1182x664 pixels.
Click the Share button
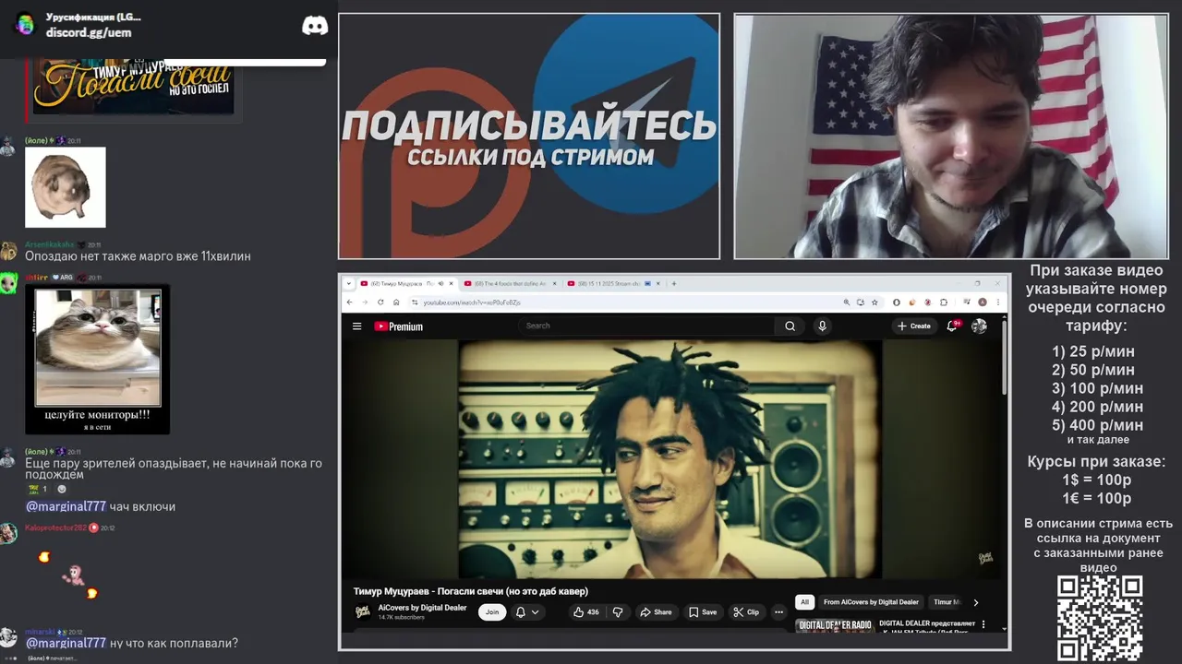[656, 611]
